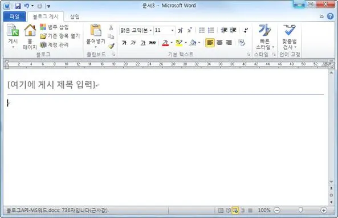Click the 게시 (Publish) icon

(x=13, y=30)
